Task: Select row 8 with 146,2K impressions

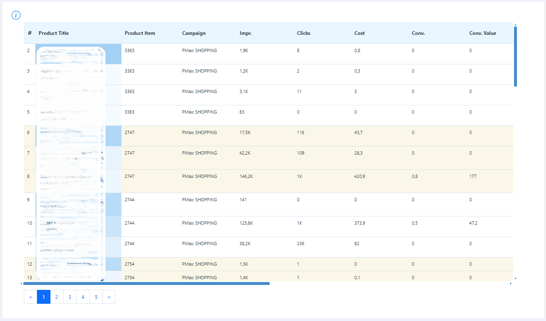Action: (x=268, y=181)
